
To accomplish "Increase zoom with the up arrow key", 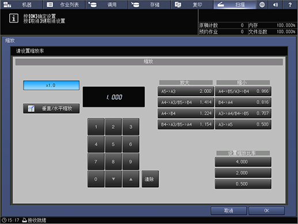I will point(131,179).
